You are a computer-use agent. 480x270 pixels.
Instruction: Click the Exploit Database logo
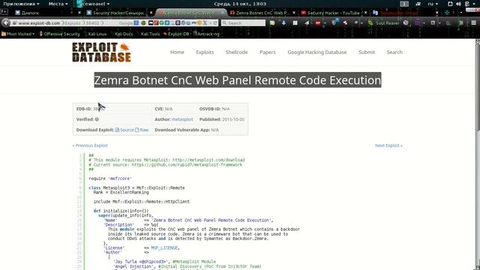(x=101, y=52)
